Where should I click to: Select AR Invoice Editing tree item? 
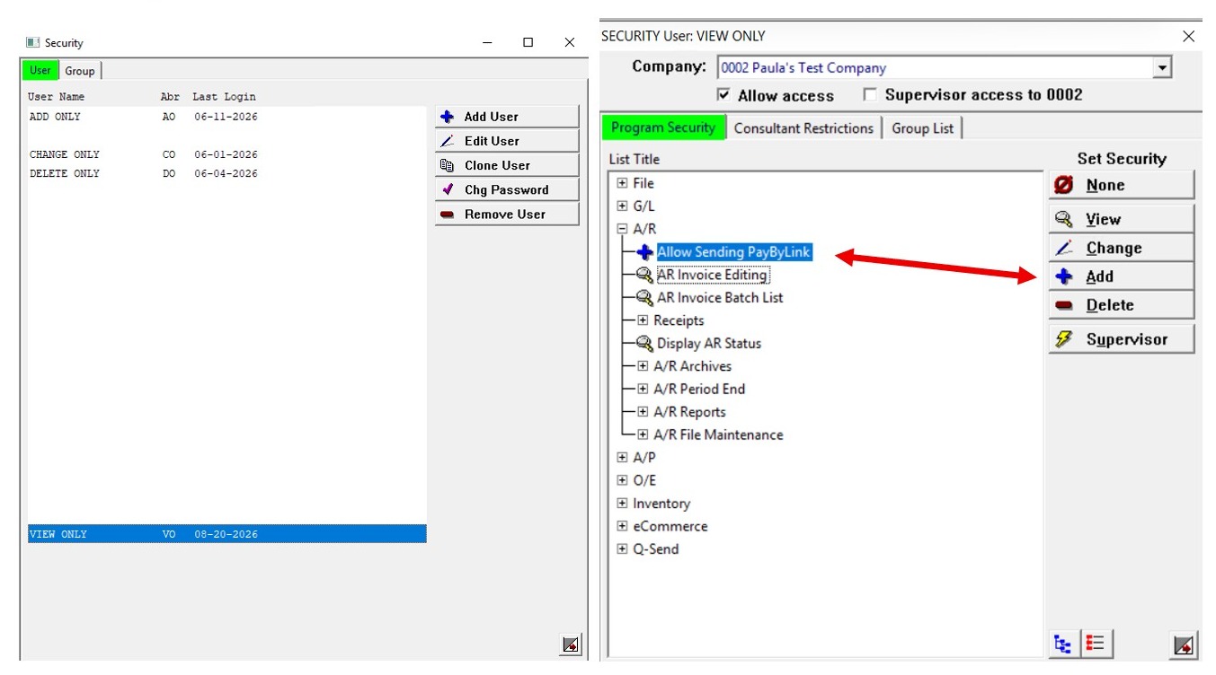(712, 275)
